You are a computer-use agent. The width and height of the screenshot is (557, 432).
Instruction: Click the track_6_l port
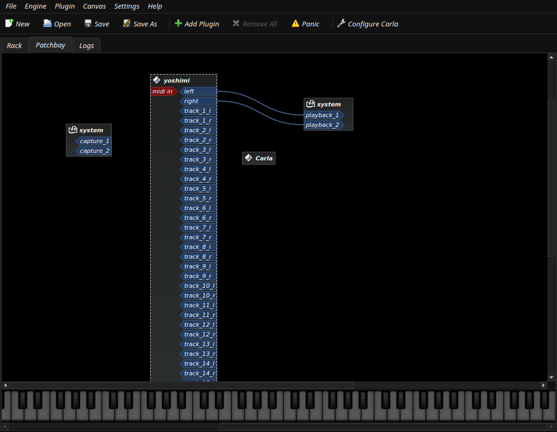[x=198, y=208]
